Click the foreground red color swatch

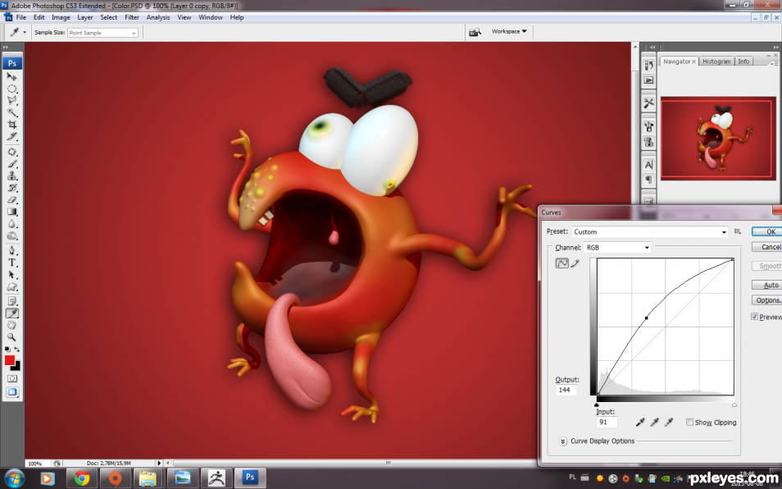click(9, 360)
